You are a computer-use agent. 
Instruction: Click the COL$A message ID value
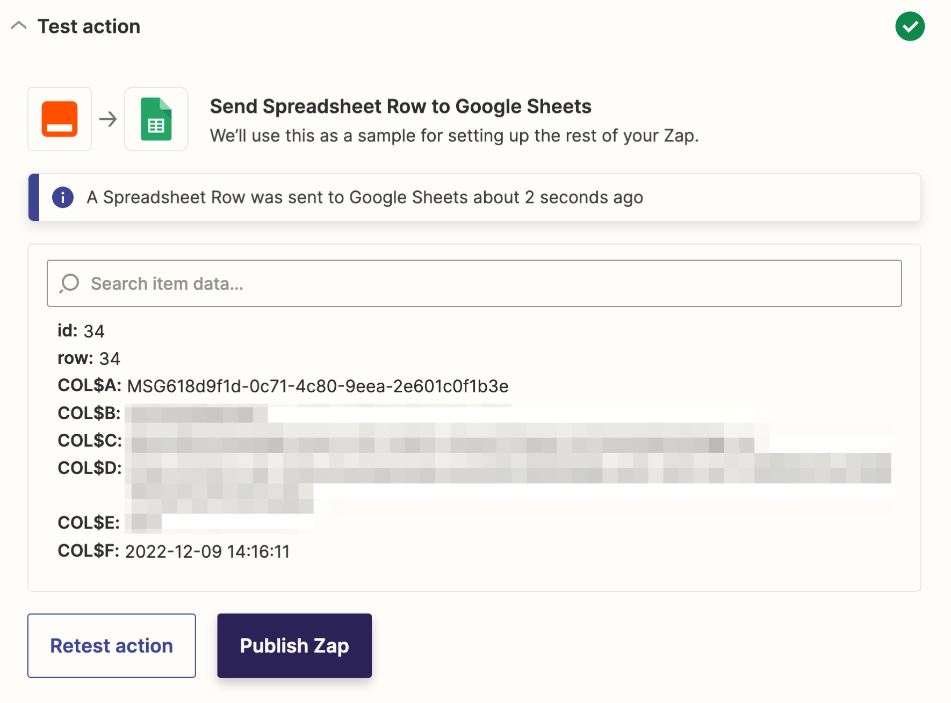[x=318, y=386]
